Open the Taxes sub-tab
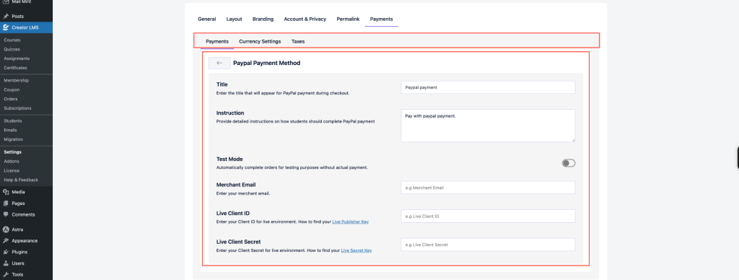739x280 pixels. 298,41
